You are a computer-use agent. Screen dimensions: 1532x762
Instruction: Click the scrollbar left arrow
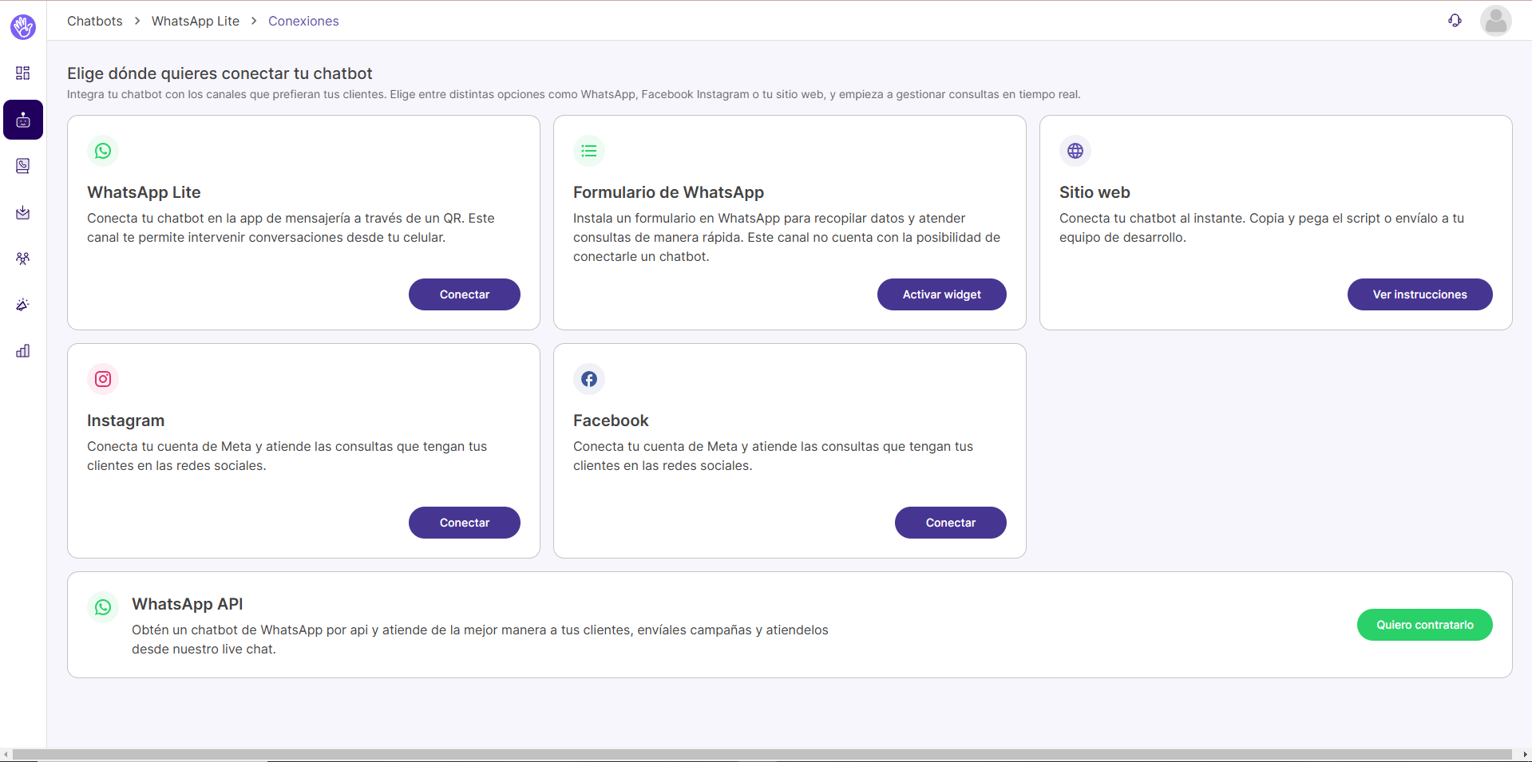pyautogui.click(x=6, y=755)
